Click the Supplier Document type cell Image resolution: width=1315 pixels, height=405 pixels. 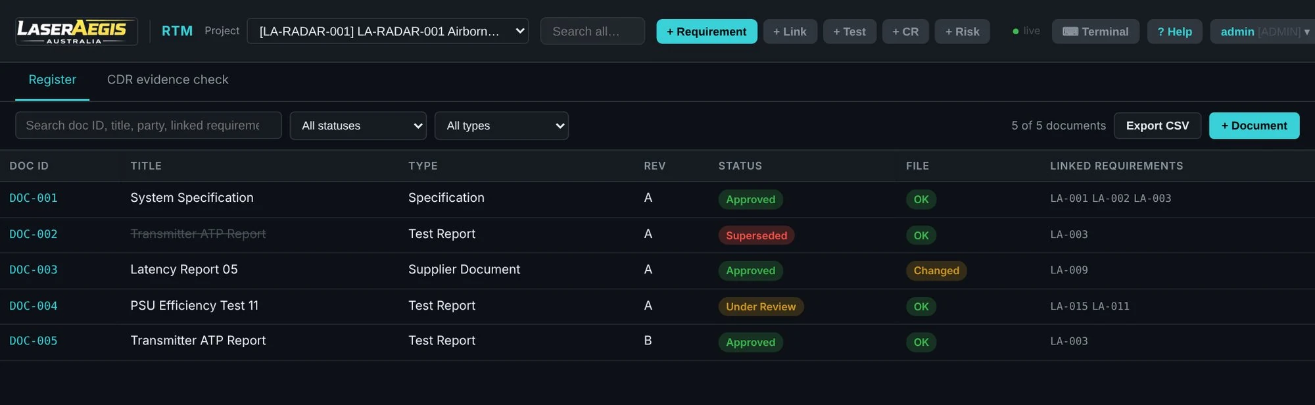[x=464, y=270]
